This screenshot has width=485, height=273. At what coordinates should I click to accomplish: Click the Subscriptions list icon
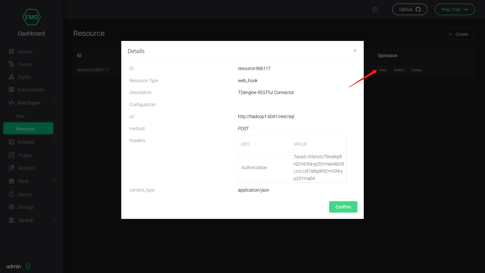(11, 89)
